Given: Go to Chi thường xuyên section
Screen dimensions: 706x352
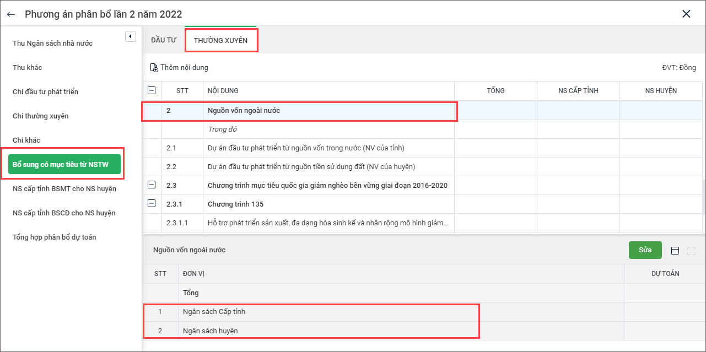Looking at the screenshot, I should (x=41, y=116).
